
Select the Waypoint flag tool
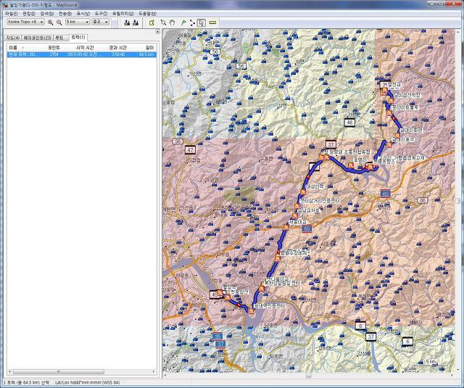coord(183,22)
